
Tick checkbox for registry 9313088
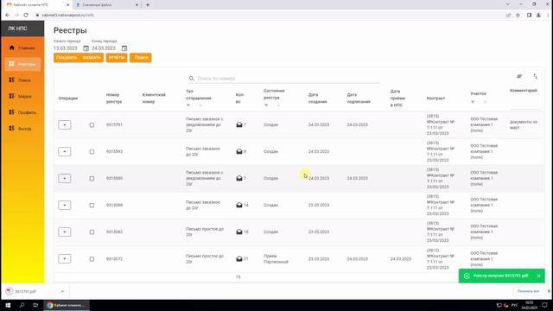coord(92,206)
